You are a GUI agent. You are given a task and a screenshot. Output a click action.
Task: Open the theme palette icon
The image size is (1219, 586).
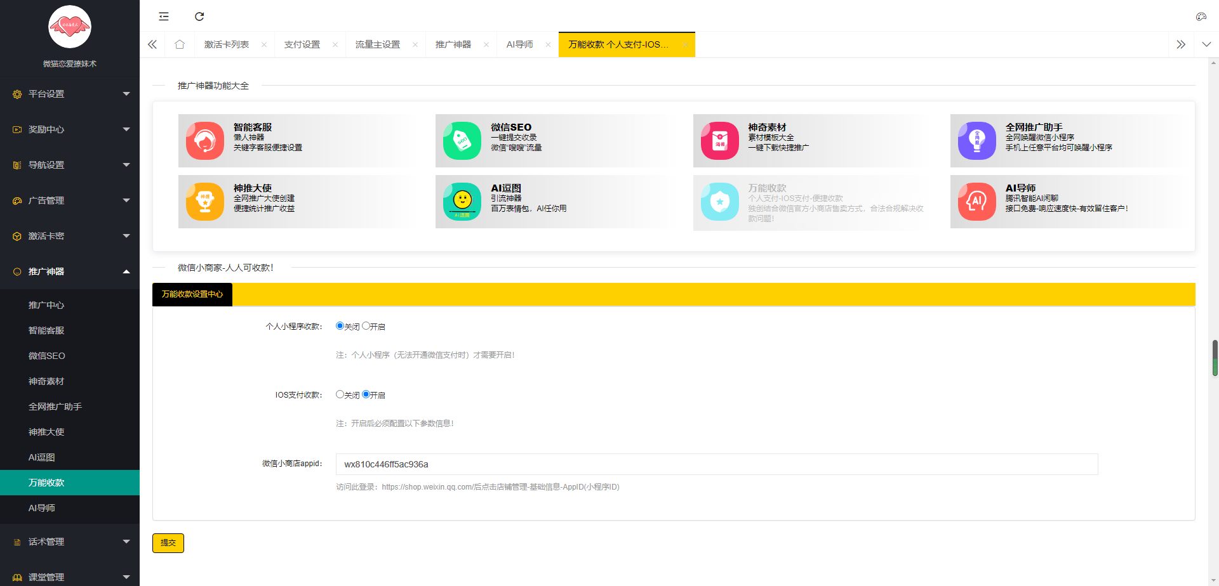(x=1201, y=16)
